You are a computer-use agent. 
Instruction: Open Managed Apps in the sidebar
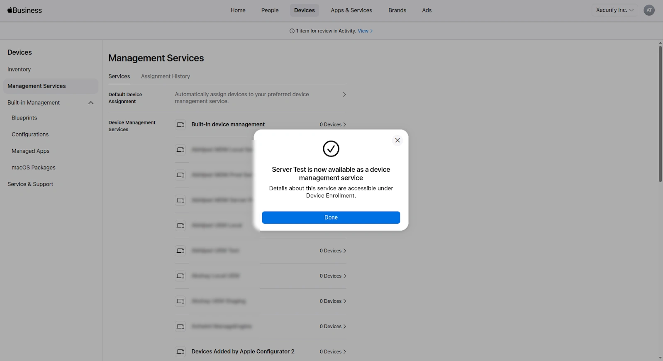pyautogui.click(x=31, y=151)
